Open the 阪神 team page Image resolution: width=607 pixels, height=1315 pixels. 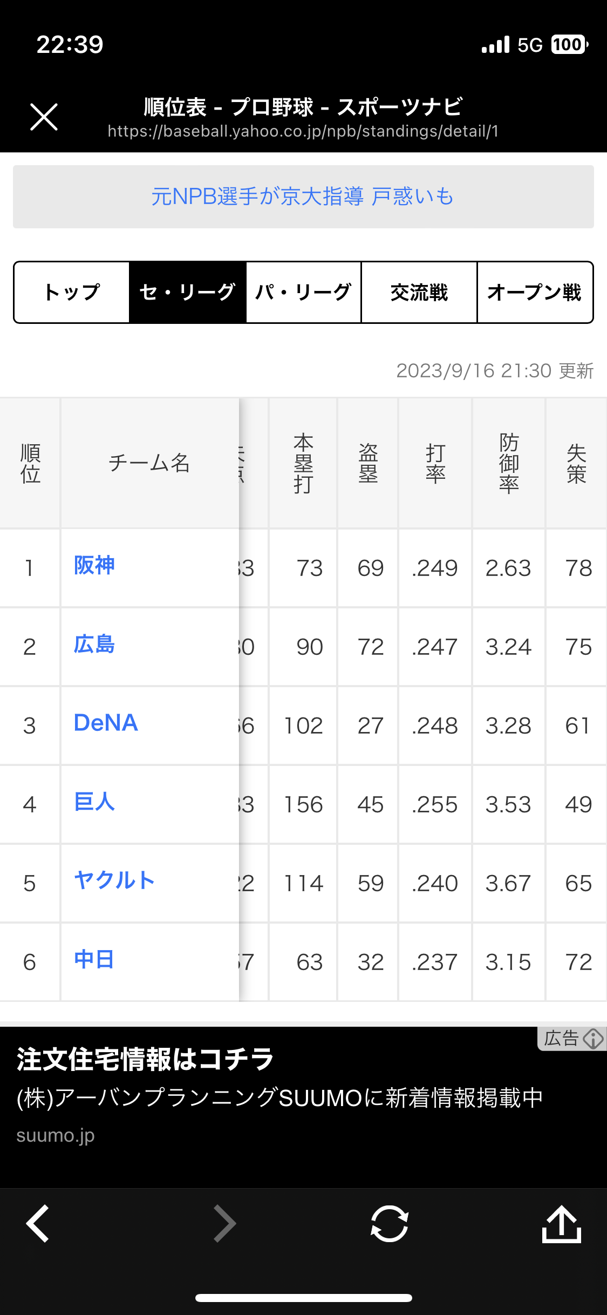94,565
